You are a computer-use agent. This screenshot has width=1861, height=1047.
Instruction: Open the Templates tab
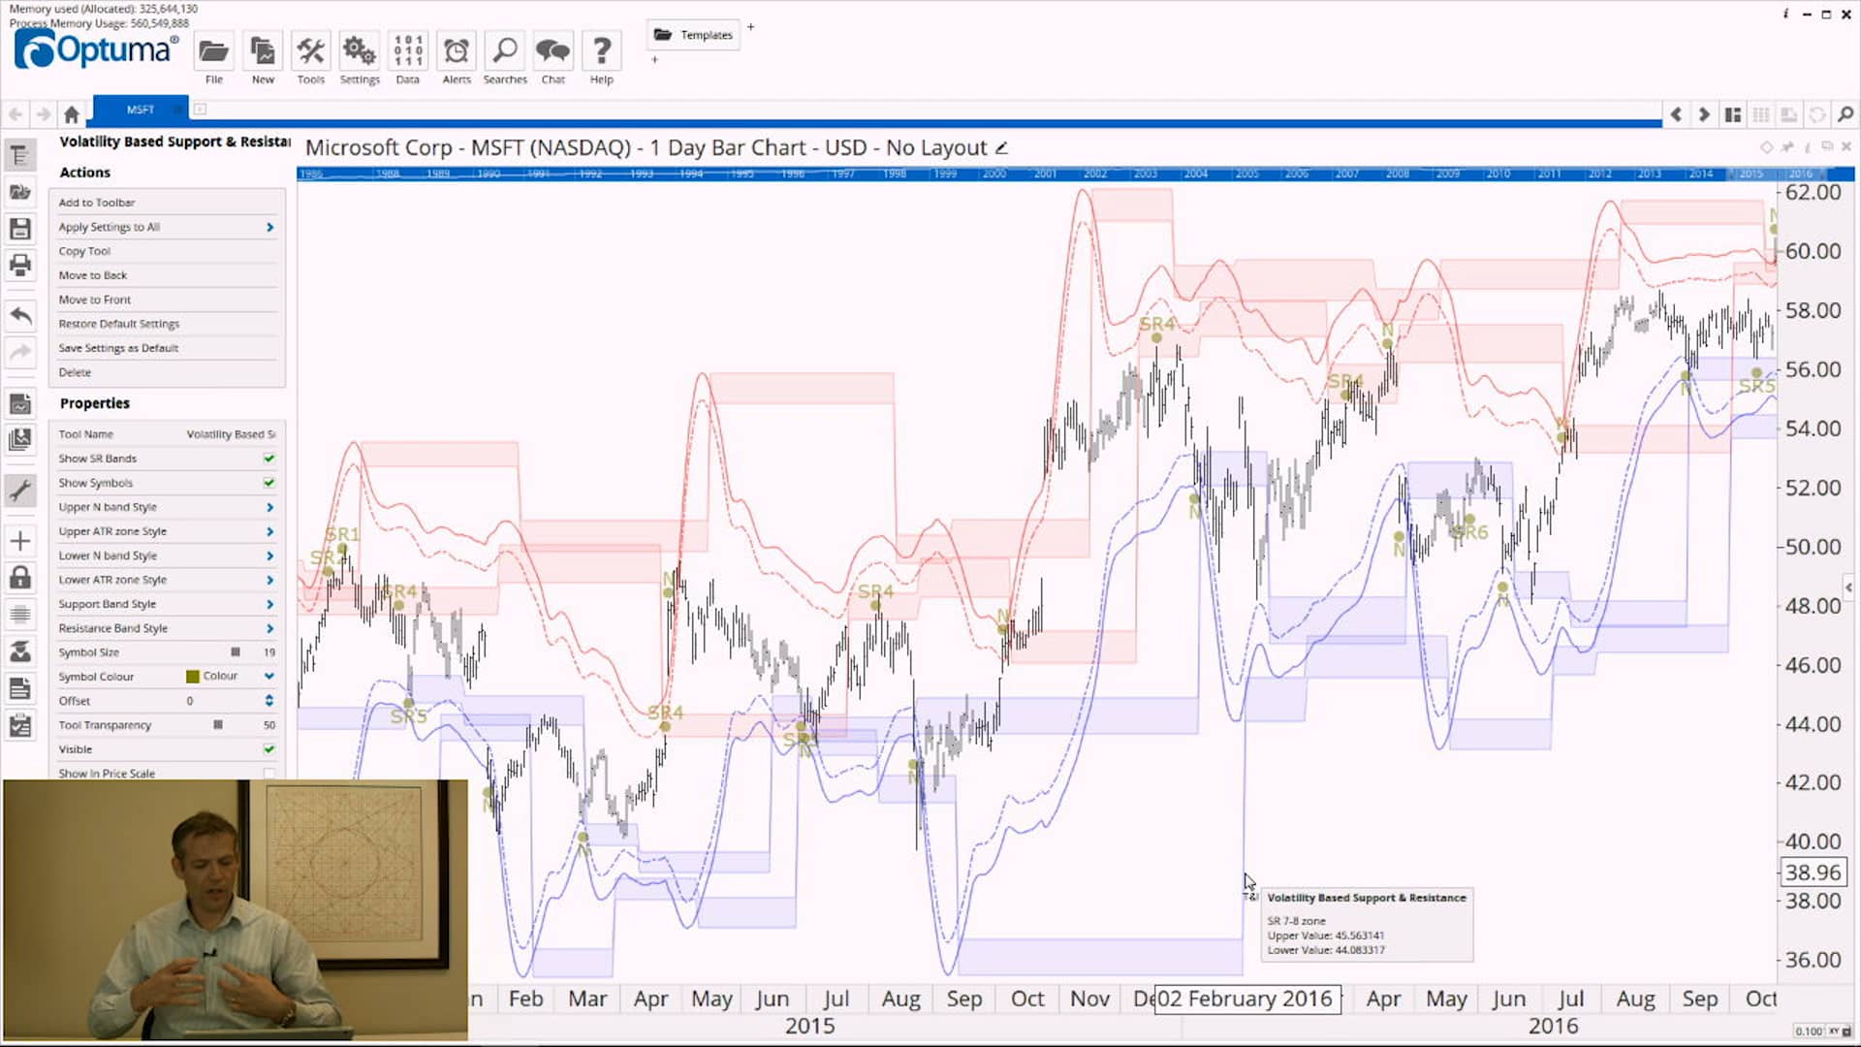[x=694, y=35]
